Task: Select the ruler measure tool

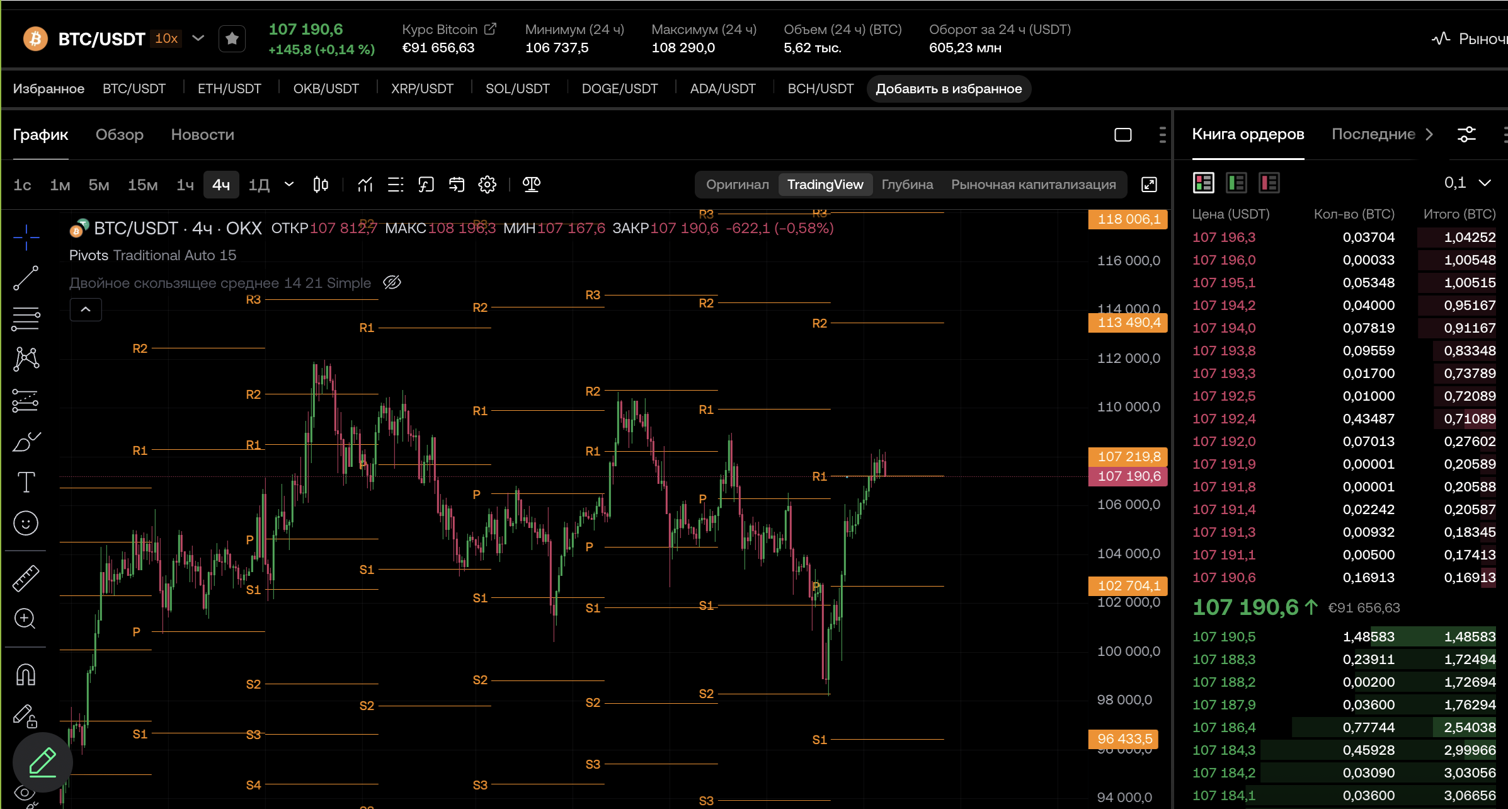Action: coord(26,578)
